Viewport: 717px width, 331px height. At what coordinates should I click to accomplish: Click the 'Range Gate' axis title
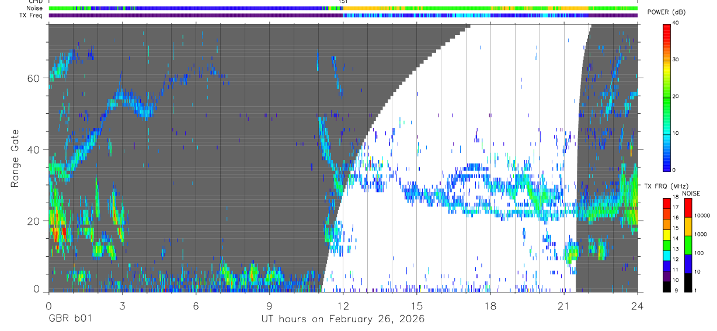coord(15,158)
